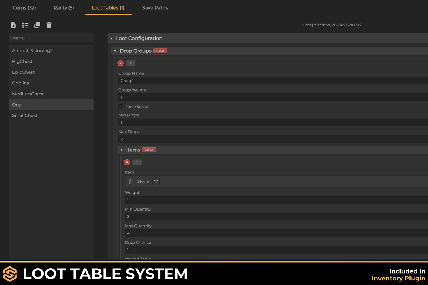The width and height of the screenshot is (428, 285).
Task: Remove the Stone item entry
Action: tap(127, 162)
